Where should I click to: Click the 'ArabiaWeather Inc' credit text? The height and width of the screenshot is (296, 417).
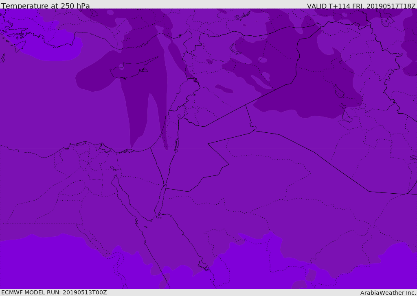[x=388, y=293]
